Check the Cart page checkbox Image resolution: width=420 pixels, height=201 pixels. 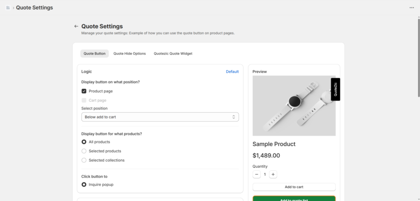[x=84, y=100]
